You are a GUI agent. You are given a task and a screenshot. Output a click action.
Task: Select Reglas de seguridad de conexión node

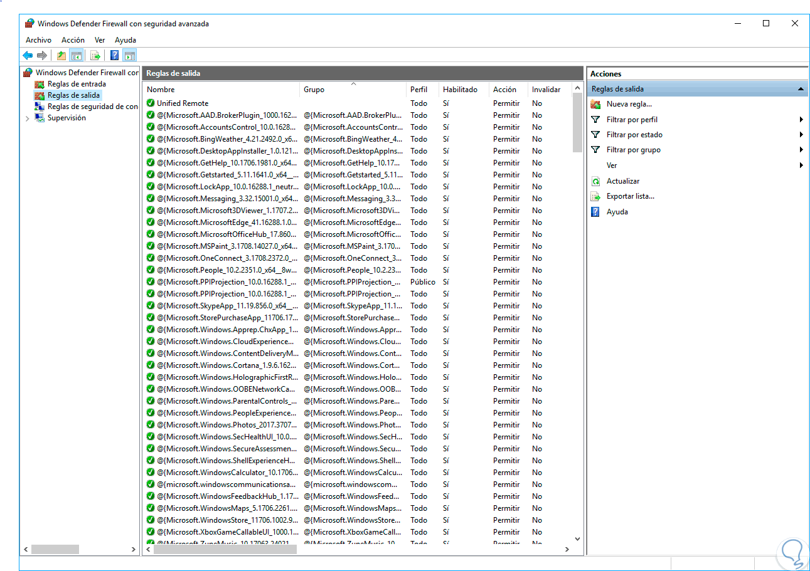click(x=92, y=107)
